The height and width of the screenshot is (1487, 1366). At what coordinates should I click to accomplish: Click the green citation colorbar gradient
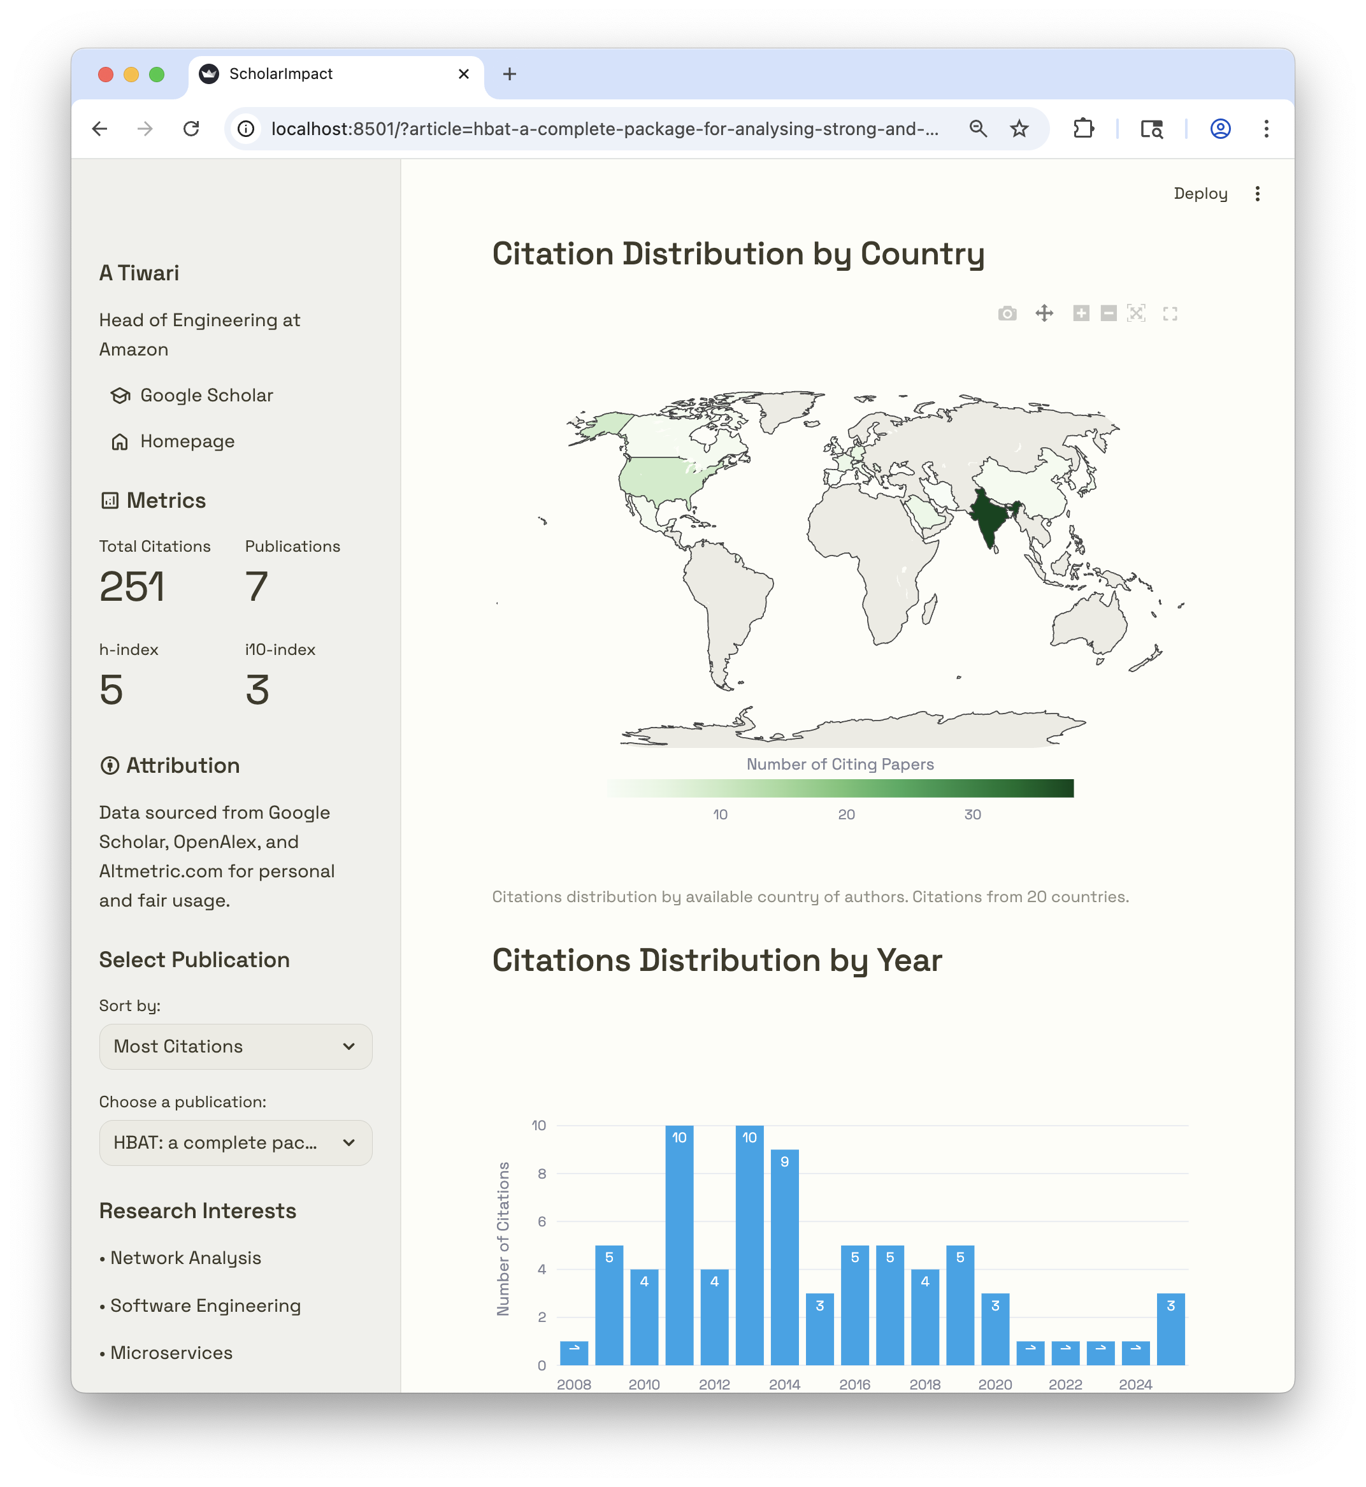click(841, 788)
